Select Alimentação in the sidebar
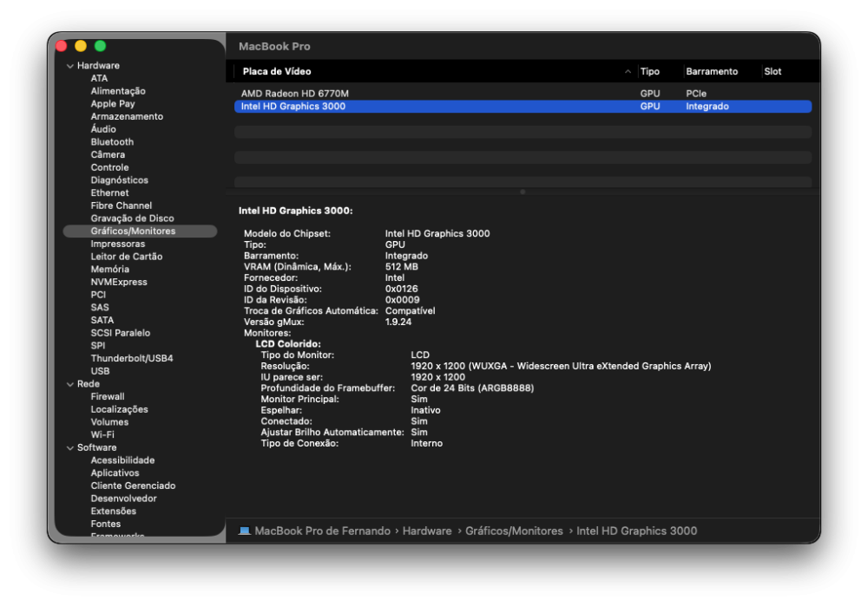 click(x=118, y=91)
